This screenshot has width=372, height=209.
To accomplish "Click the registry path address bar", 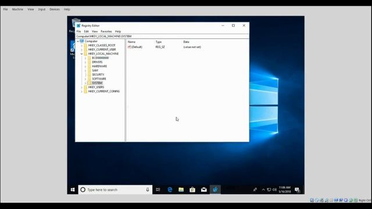I will click(162, 36).
